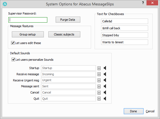Edit the Stopped b&y text field
The image size is (160, 119).
[x=125, y=35]
